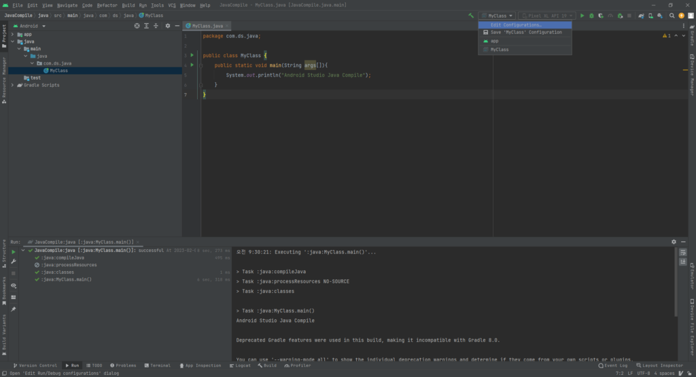Open the Refactor menu
This screenshot has width=696, height=377.
[107, 5]
